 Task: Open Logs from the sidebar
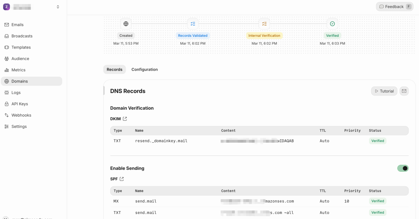pyautogui.click(x=31, y=92)
